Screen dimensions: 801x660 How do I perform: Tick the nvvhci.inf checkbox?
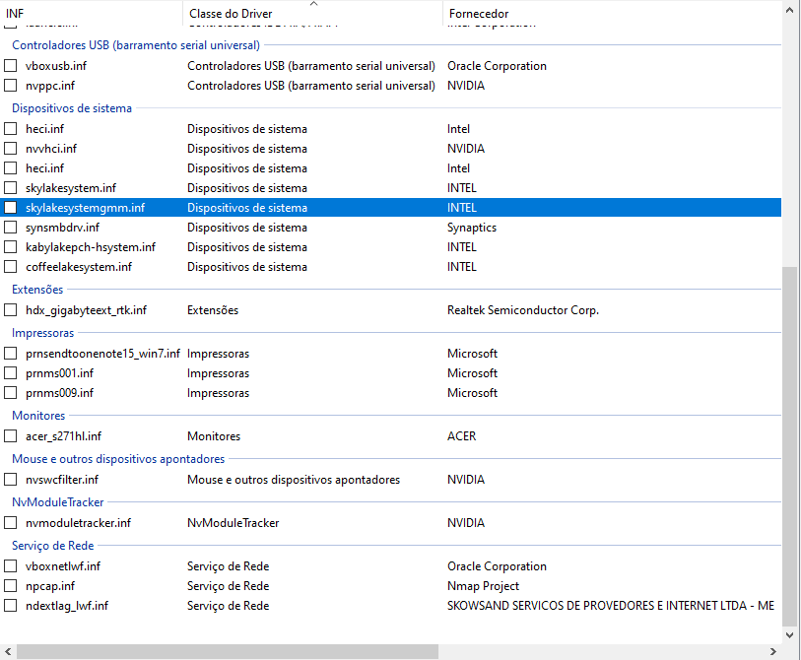tap(10, 149)
